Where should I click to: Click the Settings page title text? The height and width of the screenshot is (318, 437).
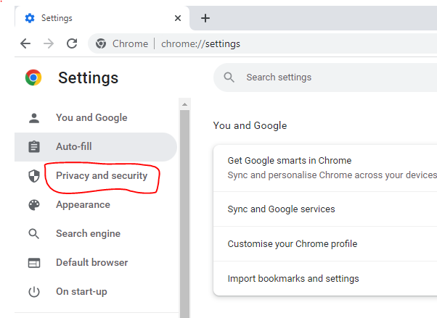click(89, 78)
